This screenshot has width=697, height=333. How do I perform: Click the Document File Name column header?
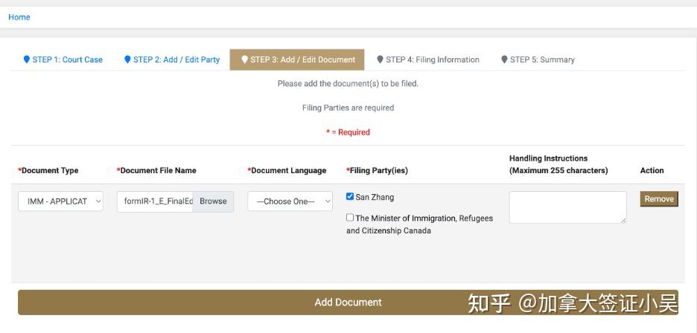click(156, 170)
